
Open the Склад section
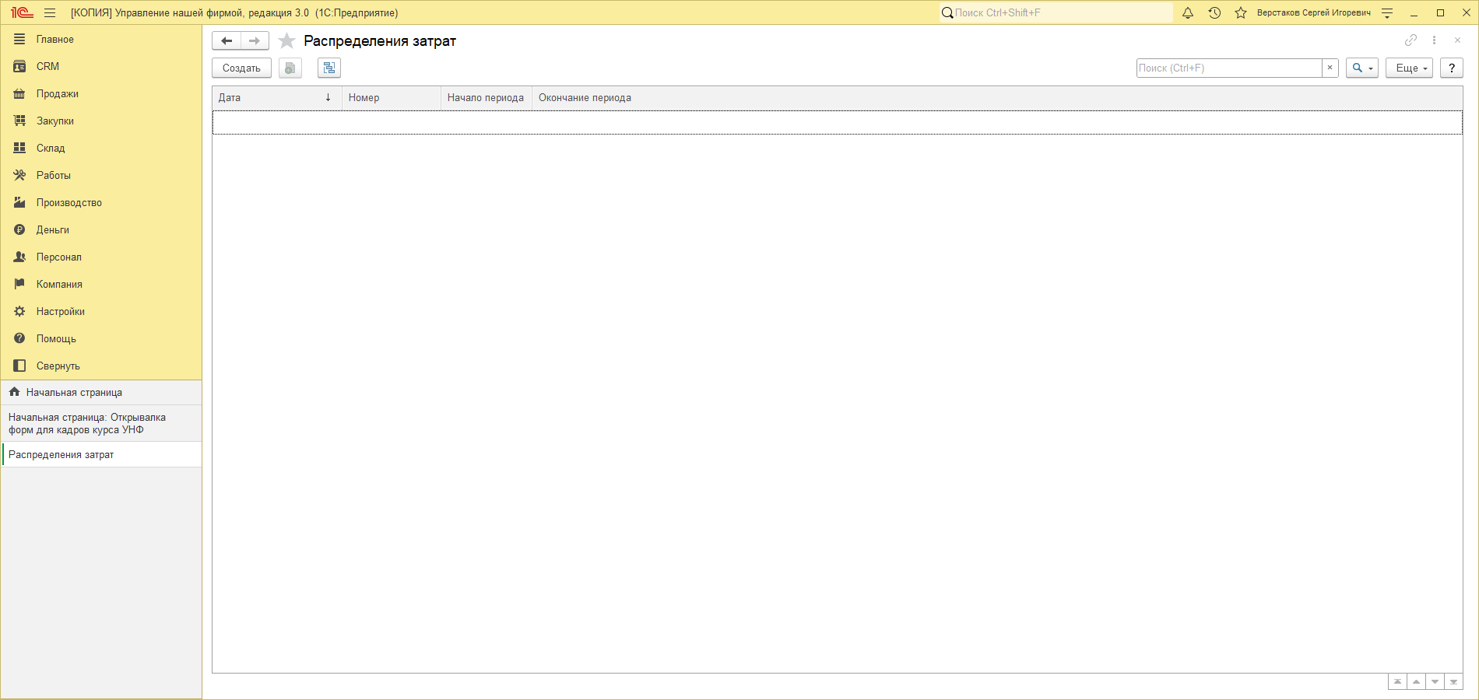click(x=101, y=148)
